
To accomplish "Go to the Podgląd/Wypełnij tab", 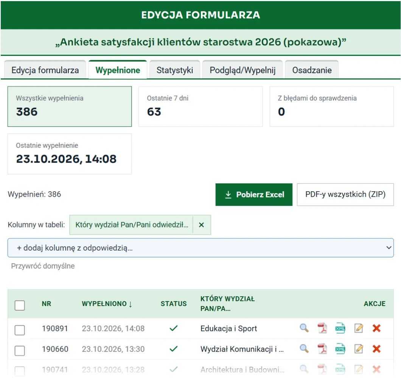I will click(x=242, y=70).
